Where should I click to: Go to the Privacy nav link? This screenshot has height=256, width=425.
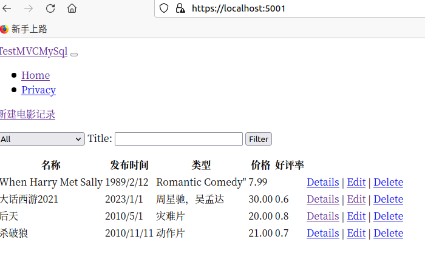coord(38,90)
